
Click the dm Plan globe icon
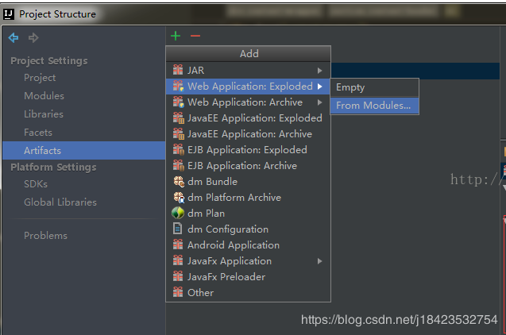[179, 213]
